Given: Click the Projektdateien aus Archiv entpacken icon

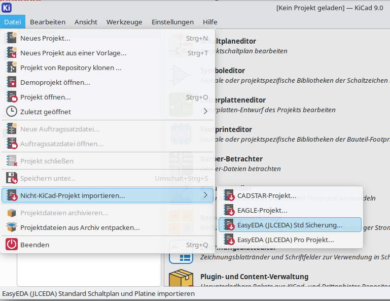Looking at the screenshot, I should click(12, 227).
